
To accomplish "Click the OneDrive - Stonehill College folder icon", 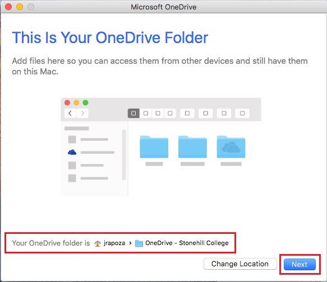I will [x=139, y=243].
